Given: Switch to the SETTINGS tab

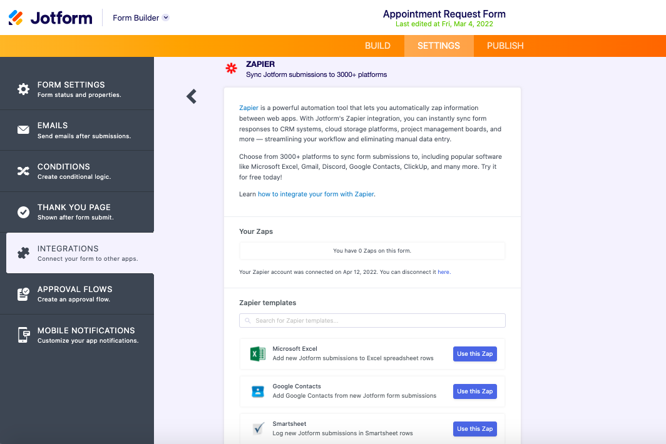Looking at the screenshot, I should point(439,46).
